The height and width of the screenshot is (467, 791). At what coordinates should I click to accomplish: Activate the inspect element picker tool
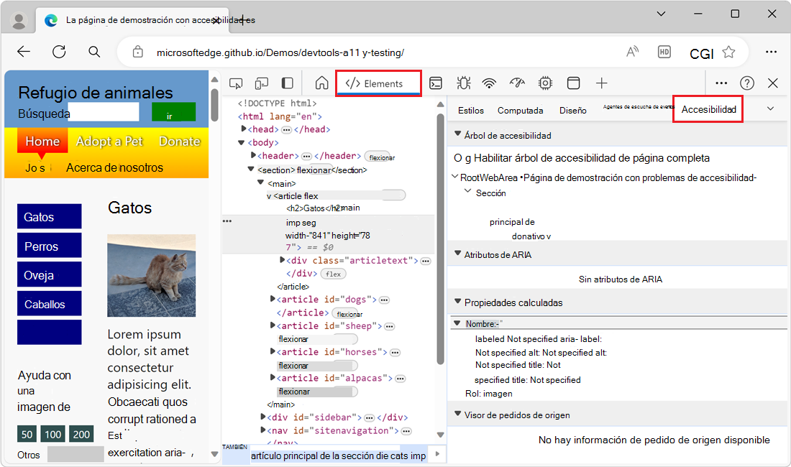[236, 83]
